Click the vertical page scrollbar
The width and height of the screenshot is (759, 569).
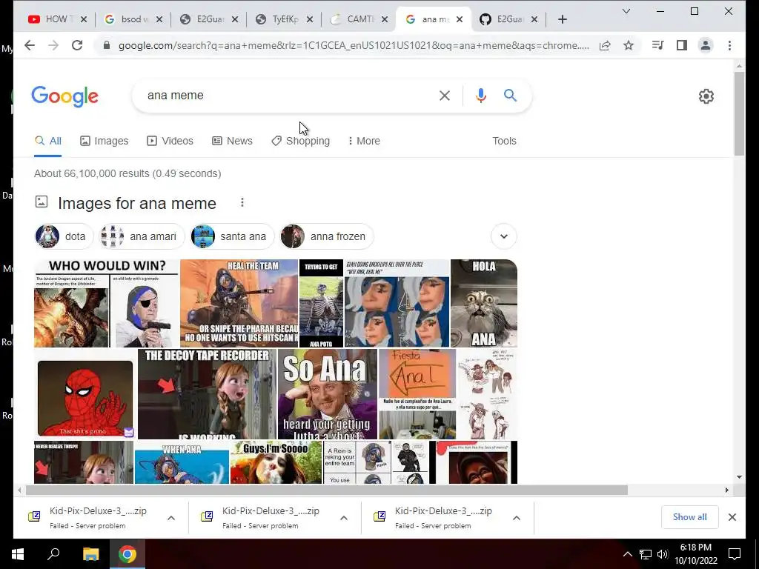pos(739,113)
